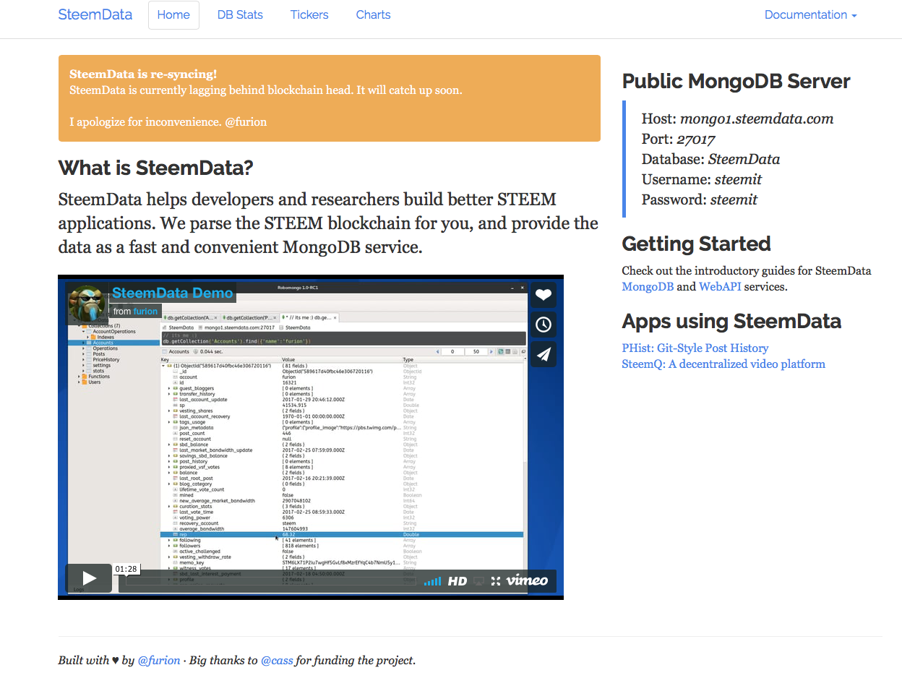Click the port value 27017

coord(697,139)
